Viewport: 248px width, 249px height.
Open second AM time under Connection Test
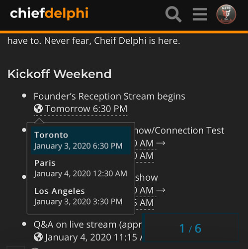(145, 156)
